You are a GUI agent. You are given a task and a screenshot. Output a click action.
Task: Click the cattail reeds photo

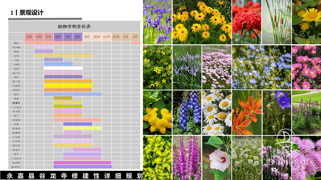click(x=276, y=22)
